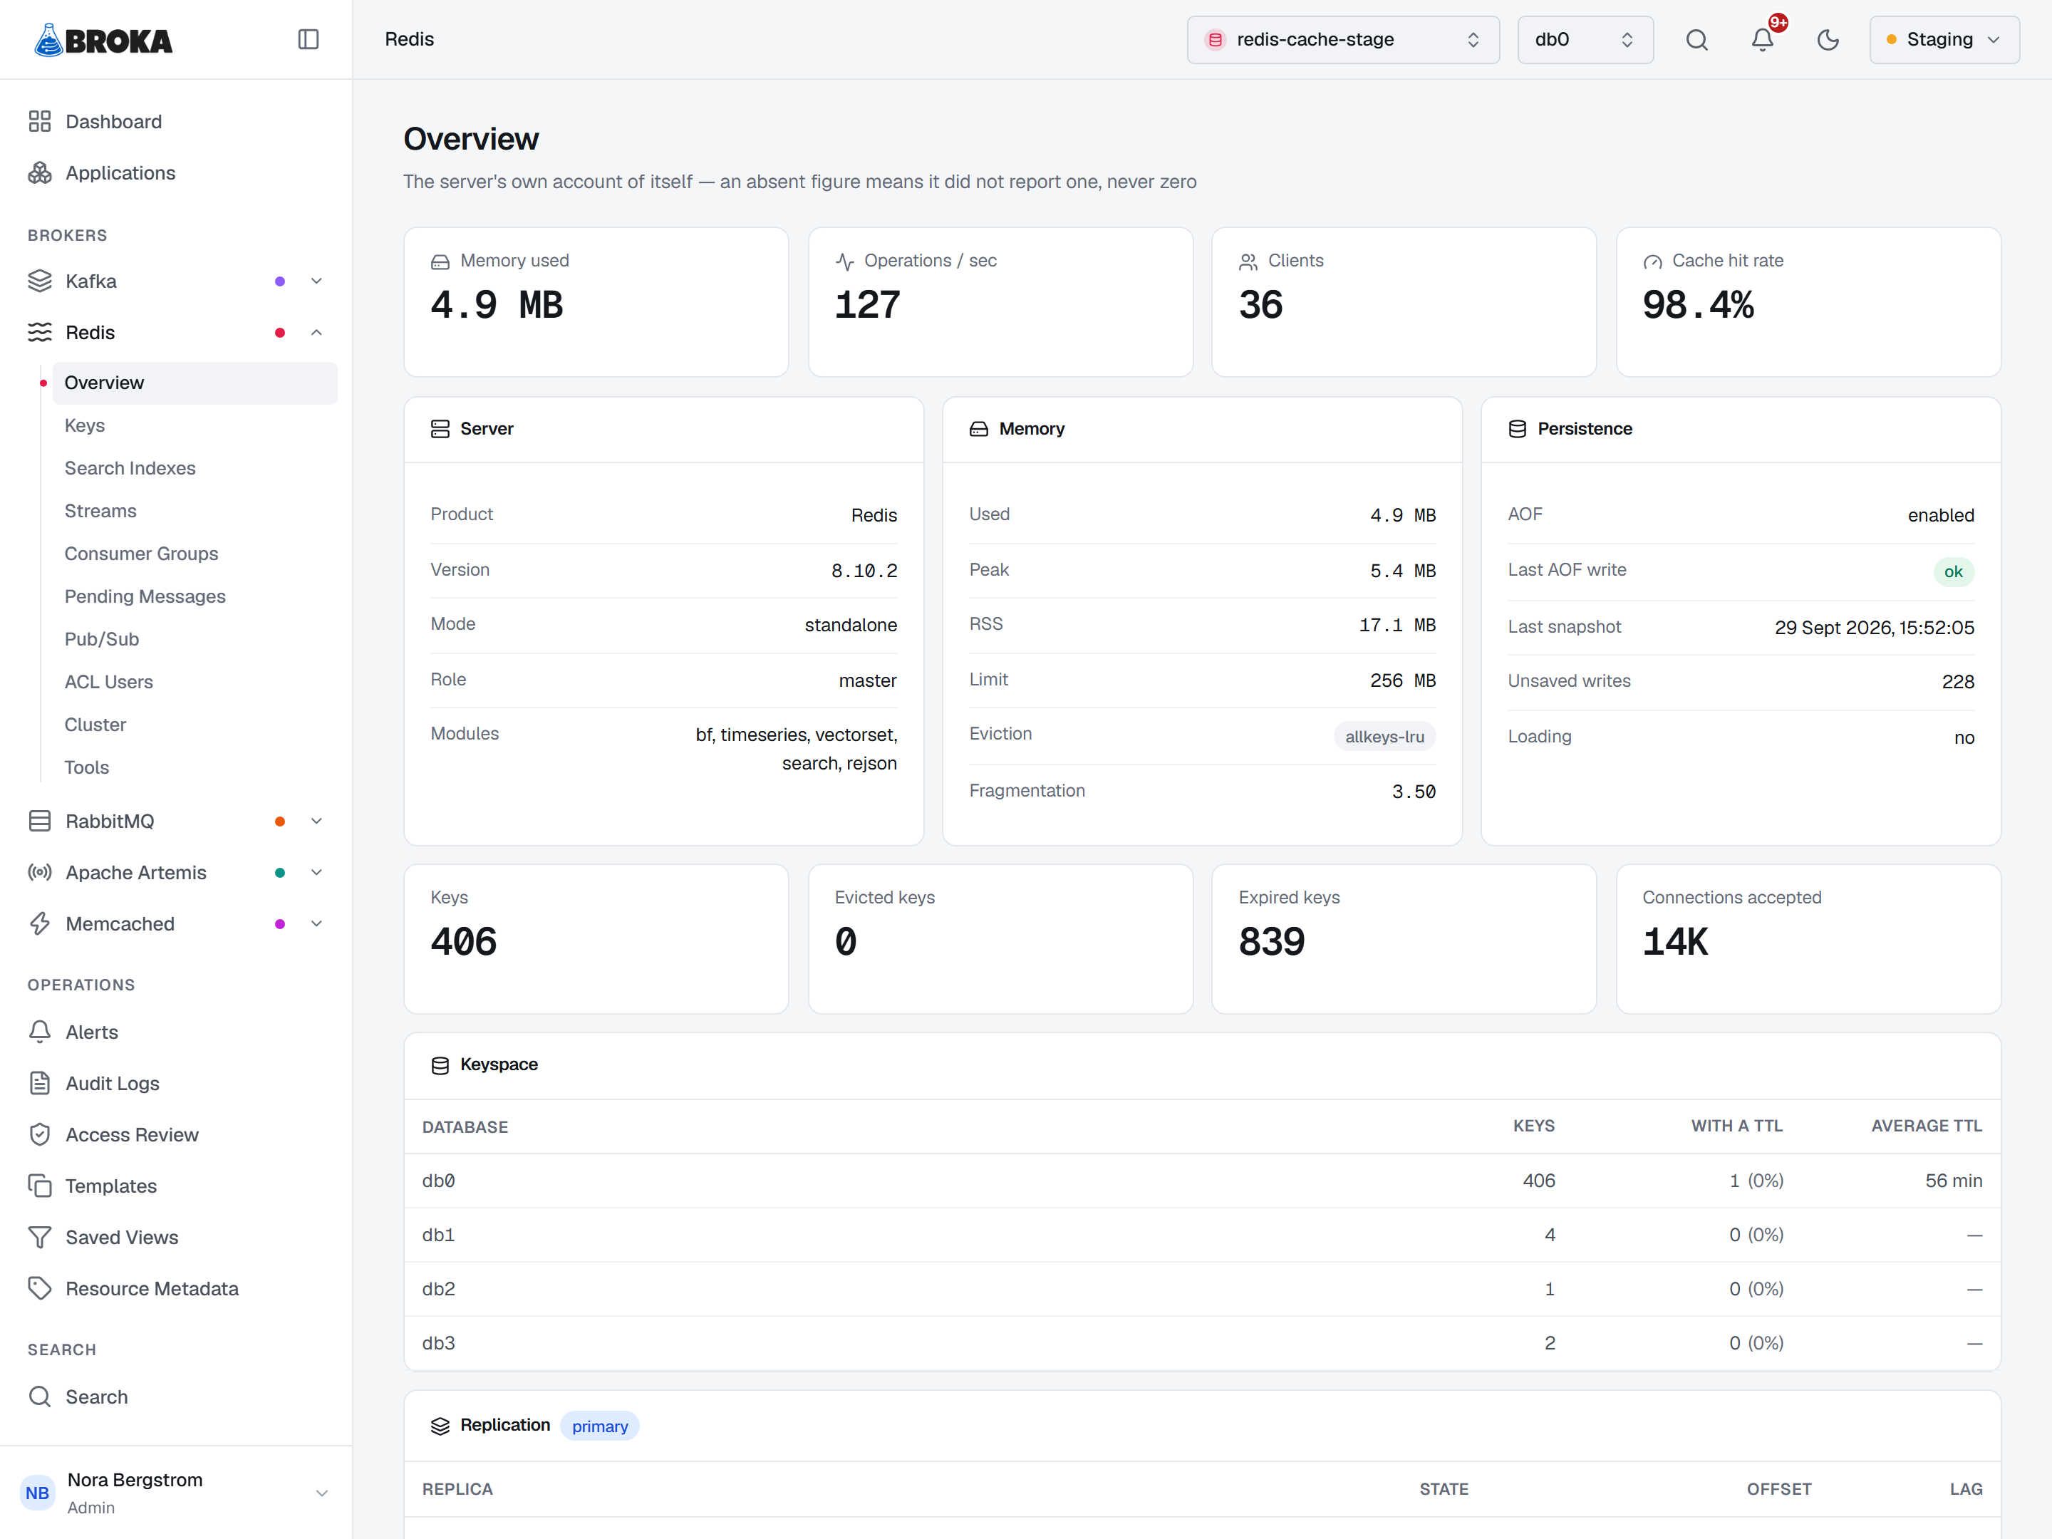Open ACL Users
This screenshot has width=2052, height=1539.
click(195, 682)
